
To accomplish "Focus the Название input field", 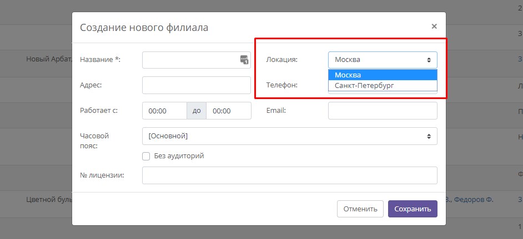I will [x=197, y=60].
